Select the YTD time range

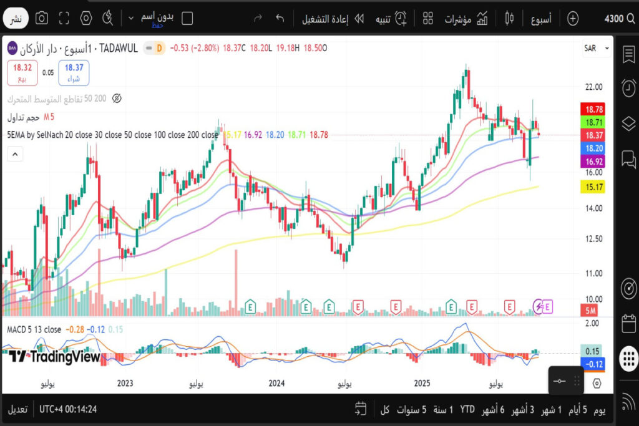click(467, 410)
